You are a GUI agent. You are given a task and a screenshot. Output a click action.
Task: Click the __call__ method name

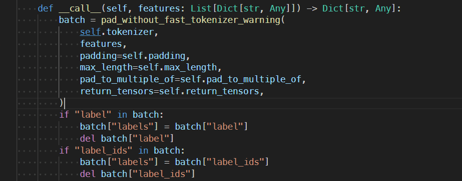pos(80,8)
